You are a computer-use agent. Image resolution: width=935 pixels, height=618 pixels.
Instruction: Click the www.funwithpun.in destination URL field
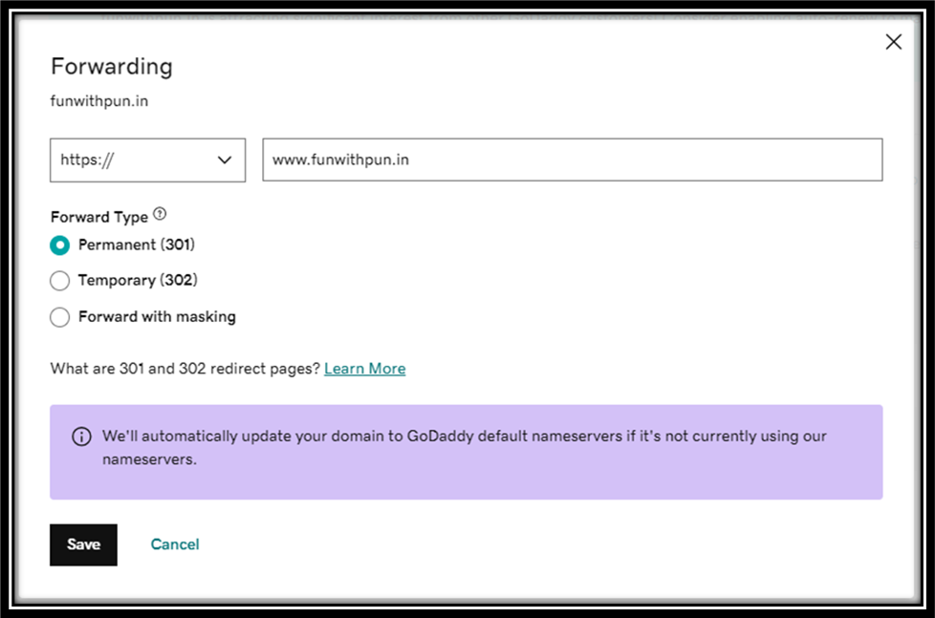coord(572,160)
